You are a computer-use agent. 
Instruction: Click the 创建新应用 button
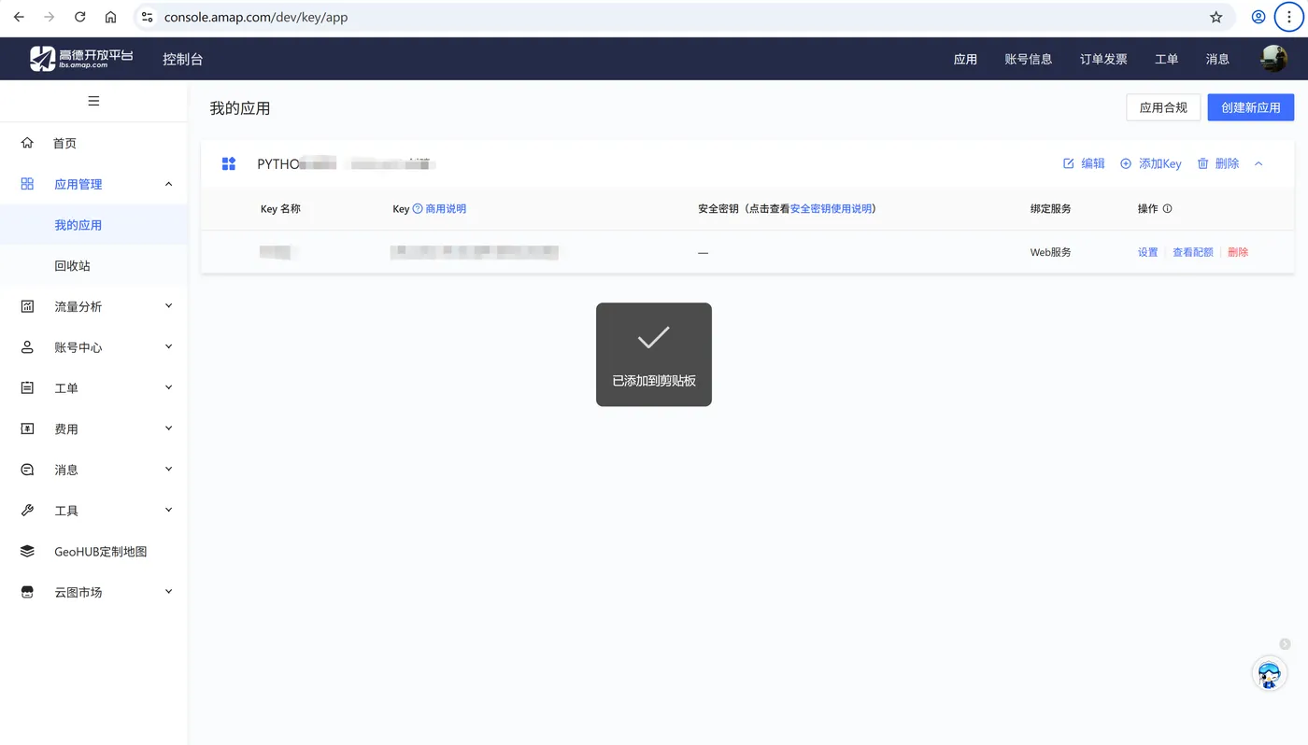tap(1250, 106)
